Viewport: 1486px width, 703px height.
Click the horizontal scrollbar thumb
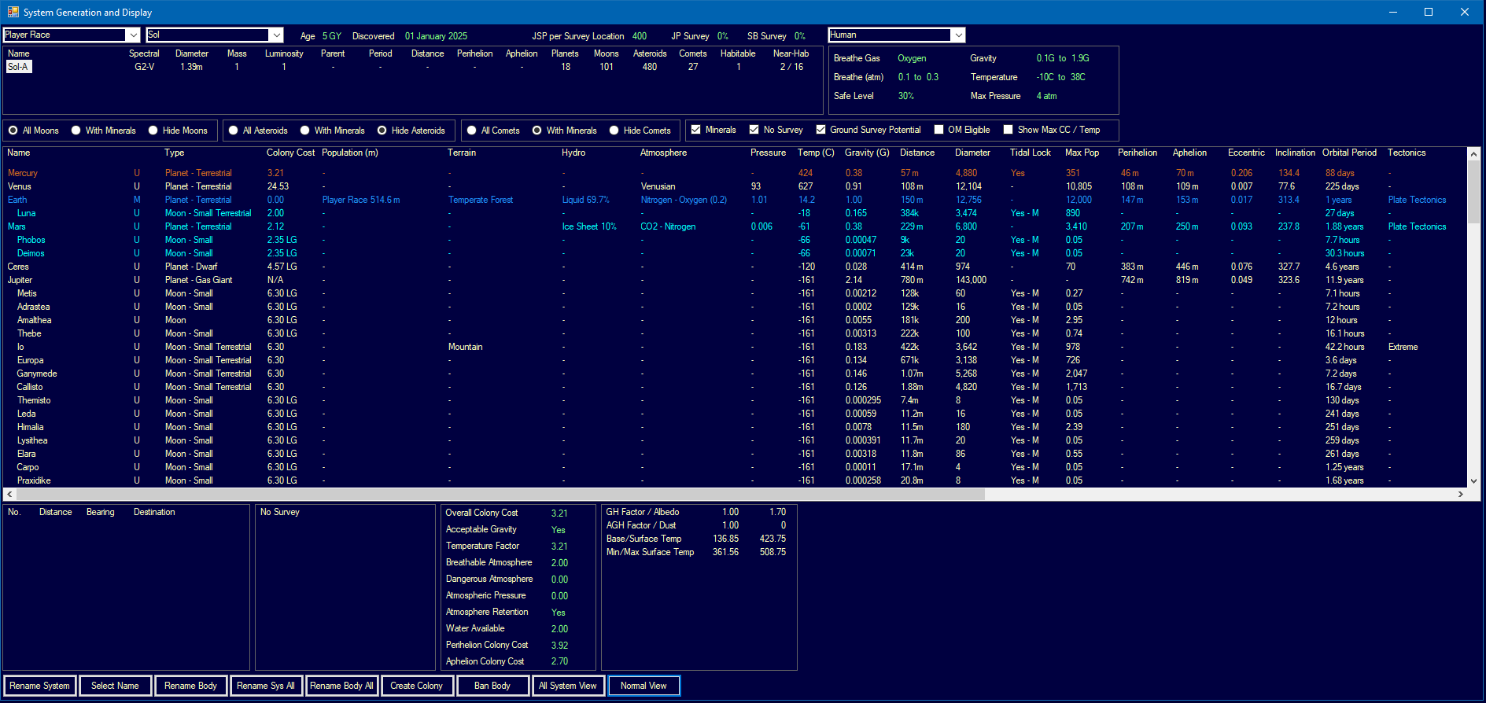pyautogui.click(x=500, y=495)
